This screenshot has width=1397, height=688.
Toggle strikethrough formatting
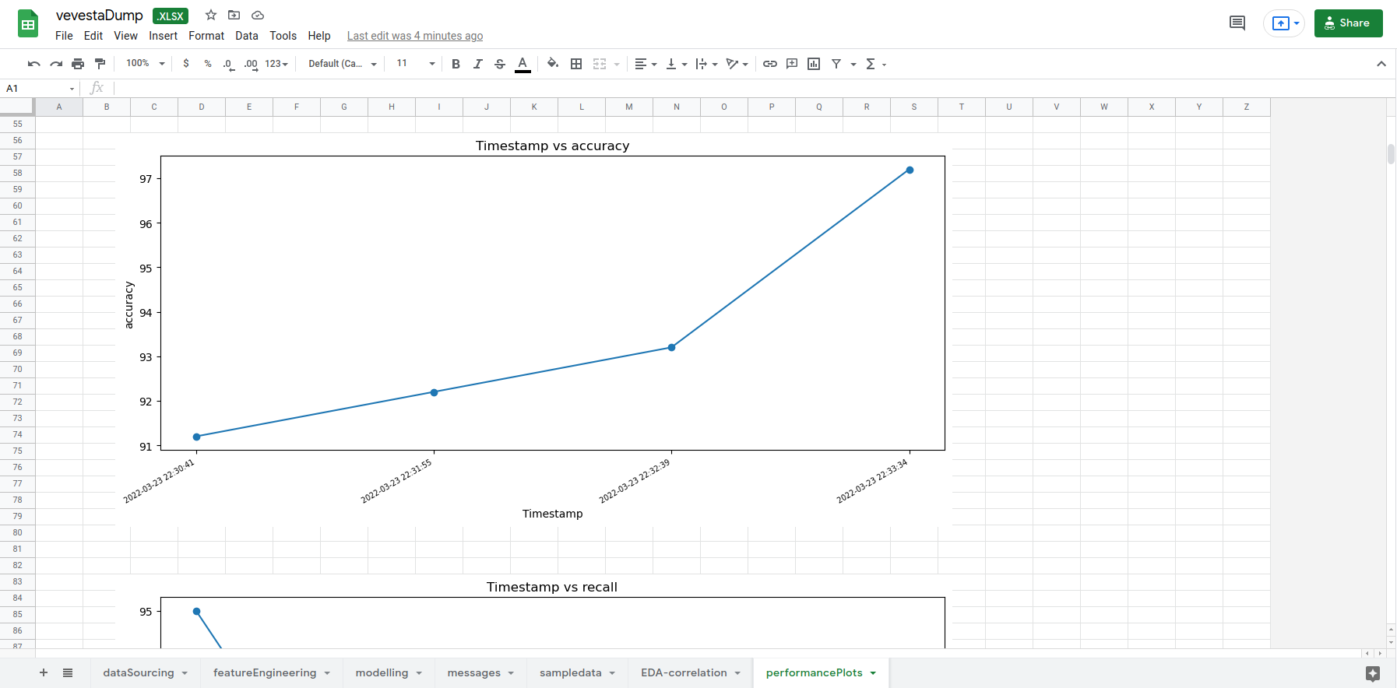coord(500,64)
